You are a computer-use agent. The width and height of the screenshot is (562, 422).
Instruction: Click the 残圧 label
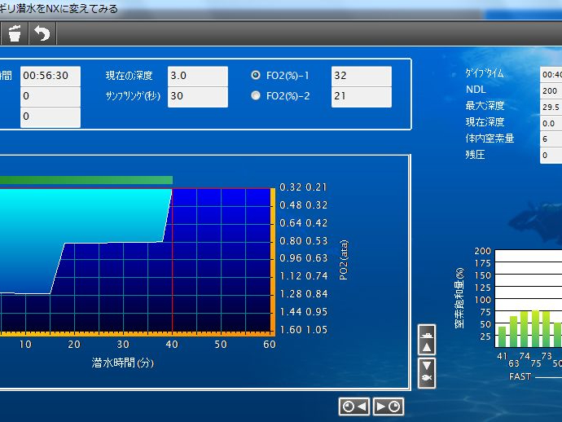(476, 155)
